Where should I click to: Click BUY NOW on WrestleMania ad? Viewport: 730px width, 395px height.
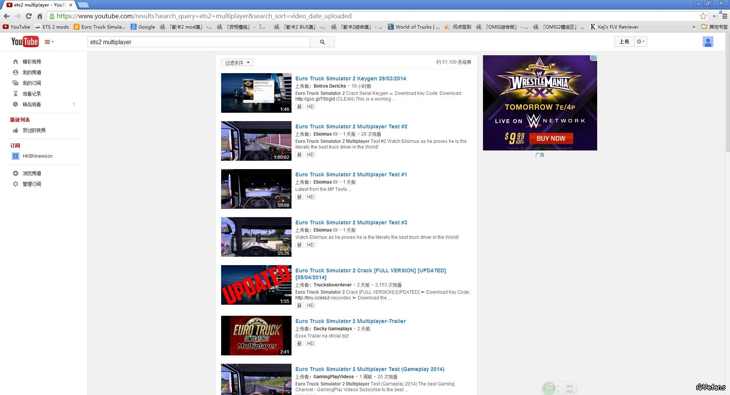click(550, 138)
